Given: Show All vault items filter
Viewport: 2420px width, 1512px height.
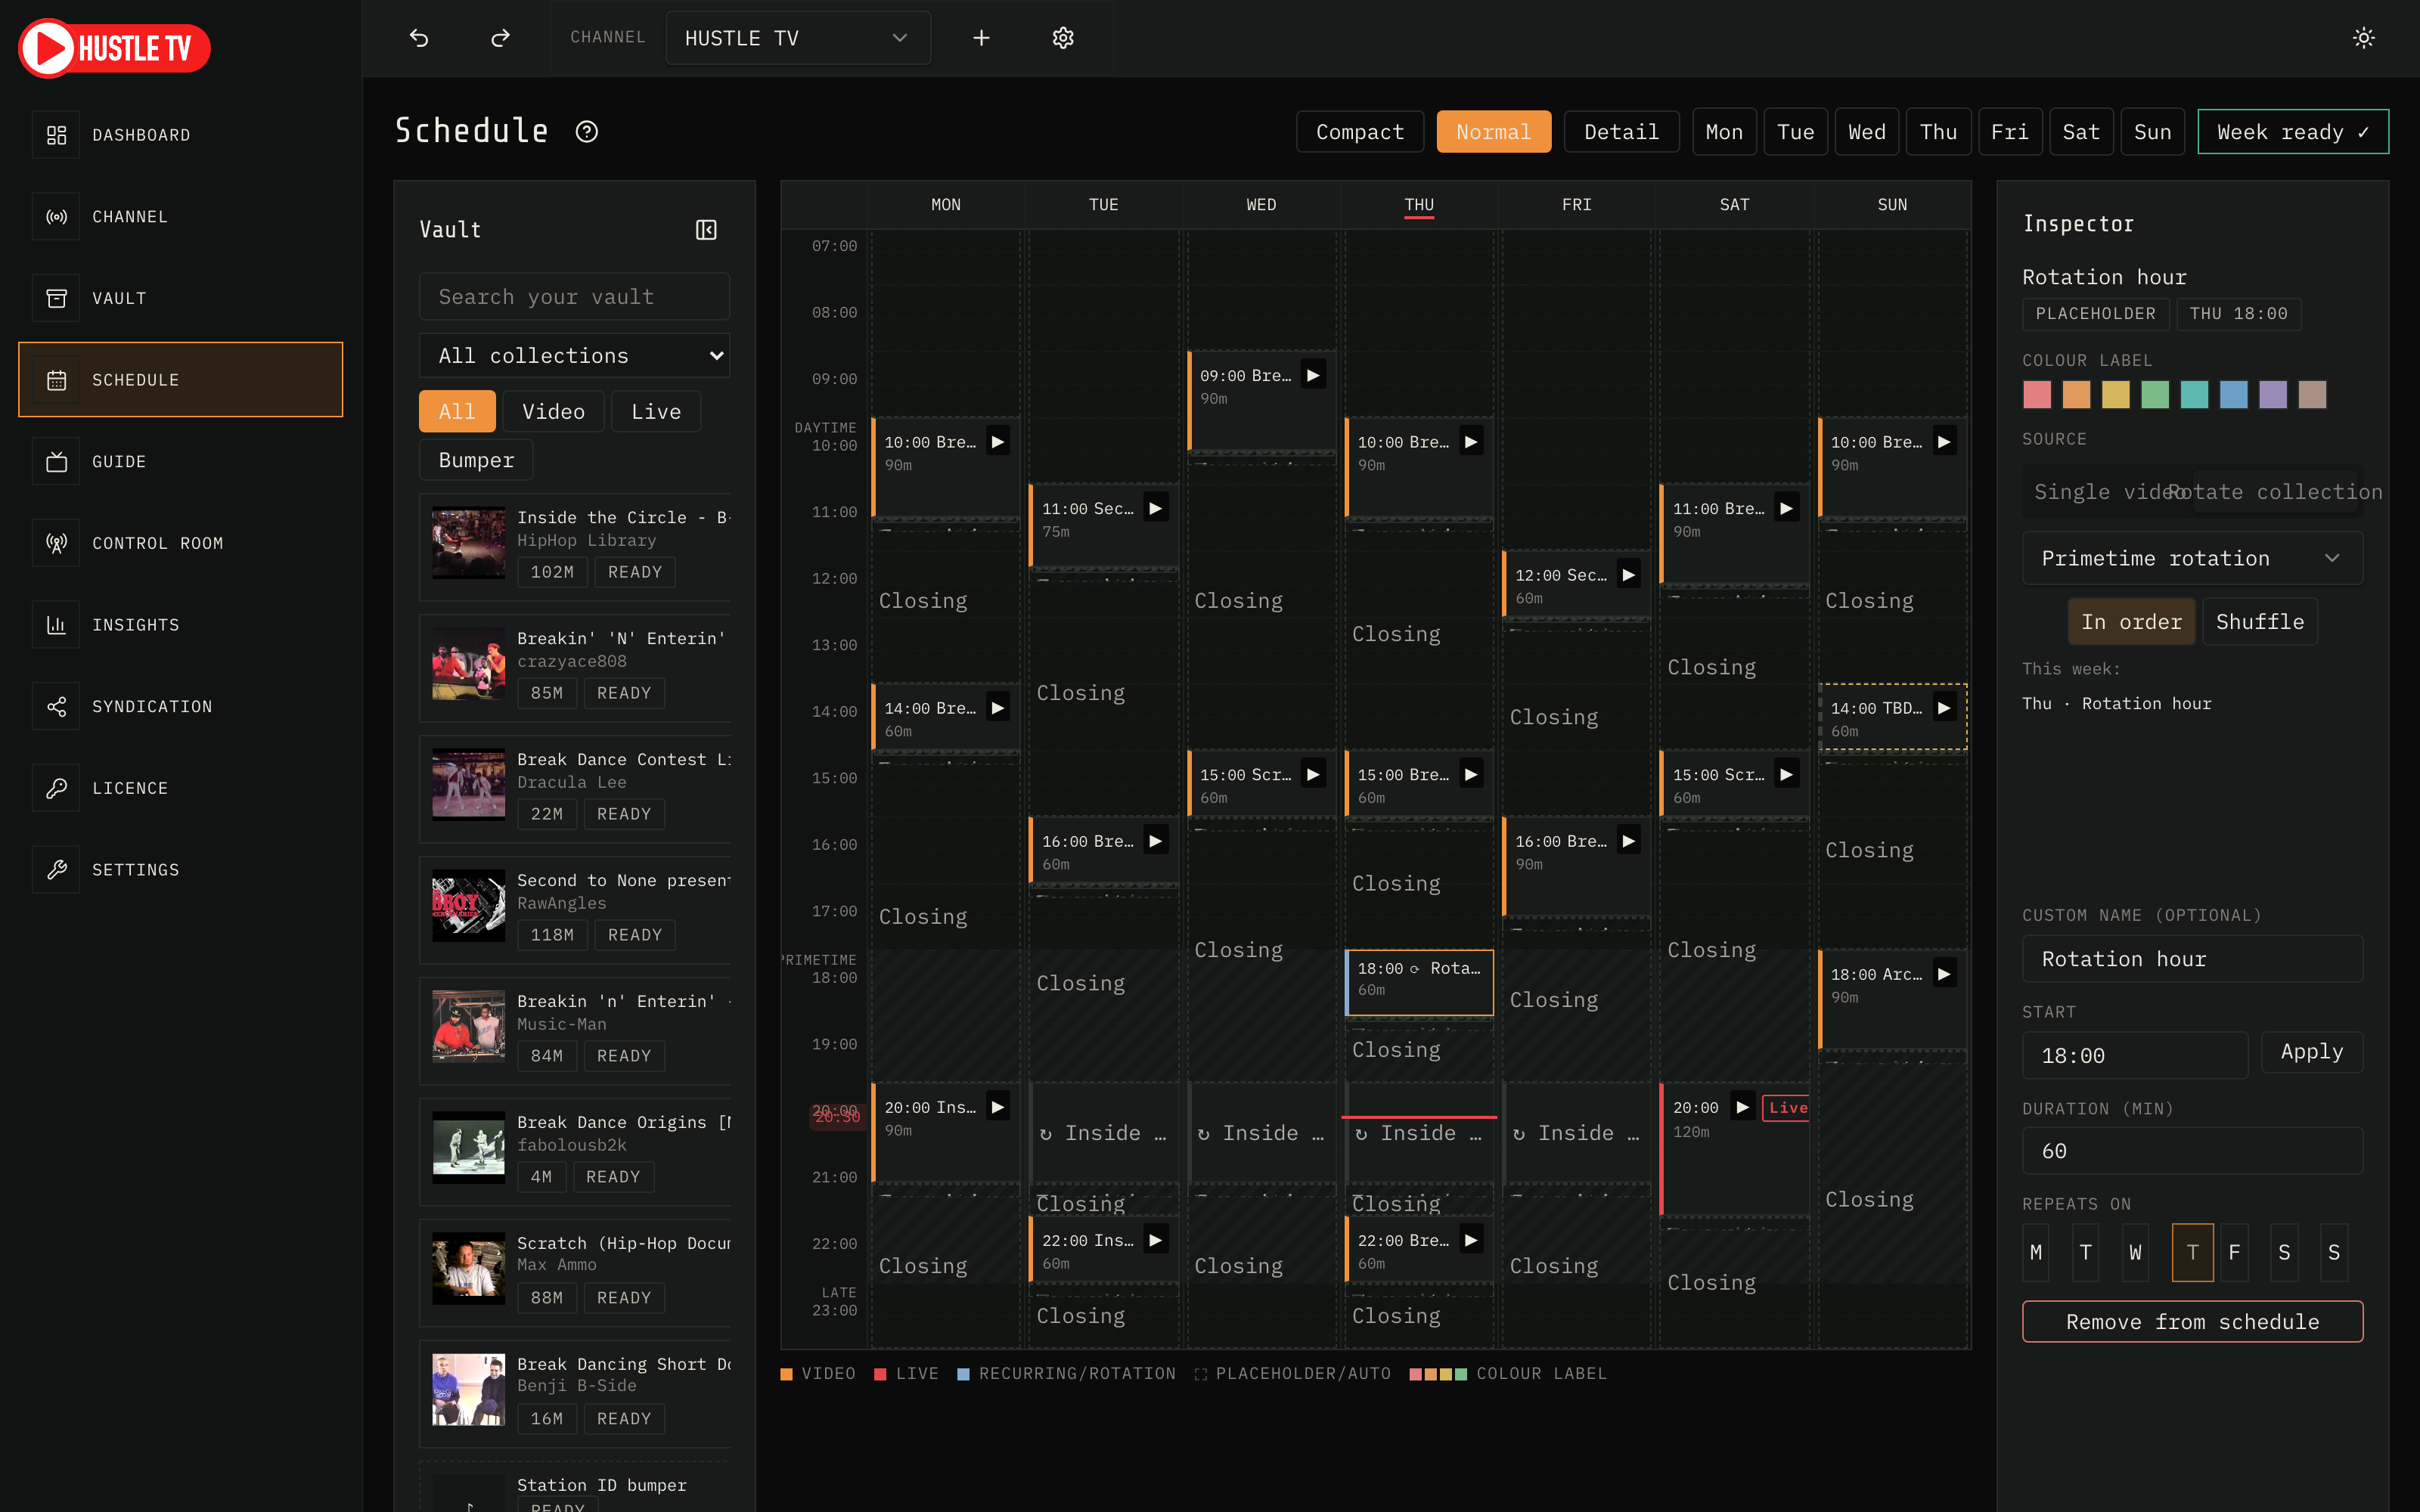Looking at the screenshot, I should point(457,411).
